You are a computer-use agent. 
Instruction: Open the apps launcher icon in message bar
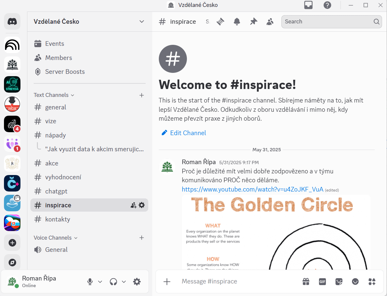click(372, 281)
